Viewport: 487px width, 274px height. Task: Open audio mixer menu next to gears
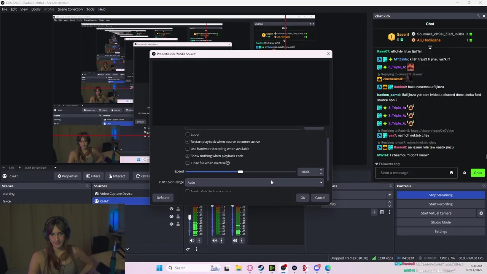click(196, 249)
